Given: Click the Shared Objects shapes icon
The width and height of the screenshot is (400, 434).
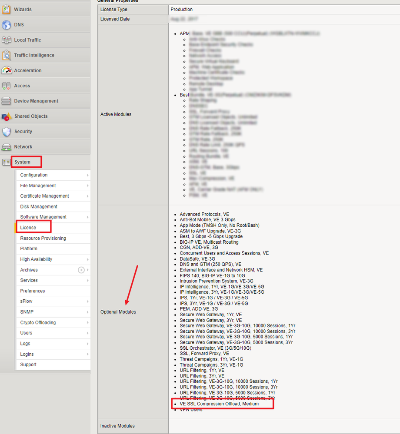Looking at the screenshot, I should 6,116.
